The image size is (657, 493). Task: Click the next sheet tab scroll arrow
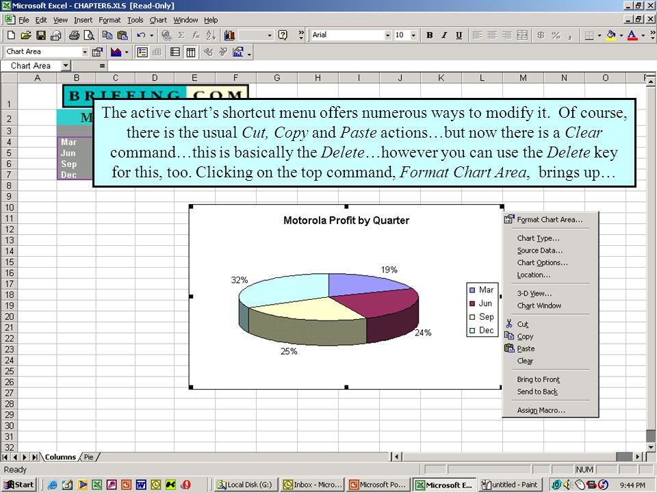tap(25, 457)
